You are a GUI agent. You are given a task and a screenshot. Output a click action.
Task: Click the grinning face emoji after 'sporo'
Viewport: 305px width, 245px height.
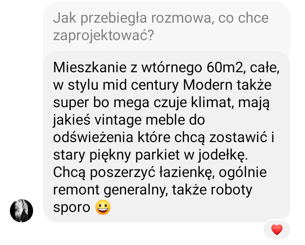tap(103, 207)
